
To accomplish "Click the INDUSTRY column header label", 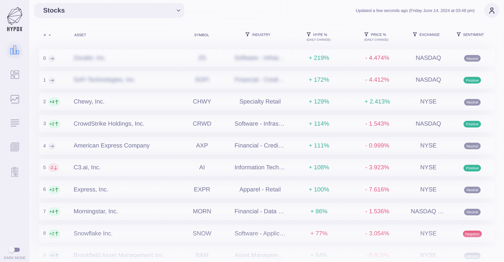I will click(261, 35).
